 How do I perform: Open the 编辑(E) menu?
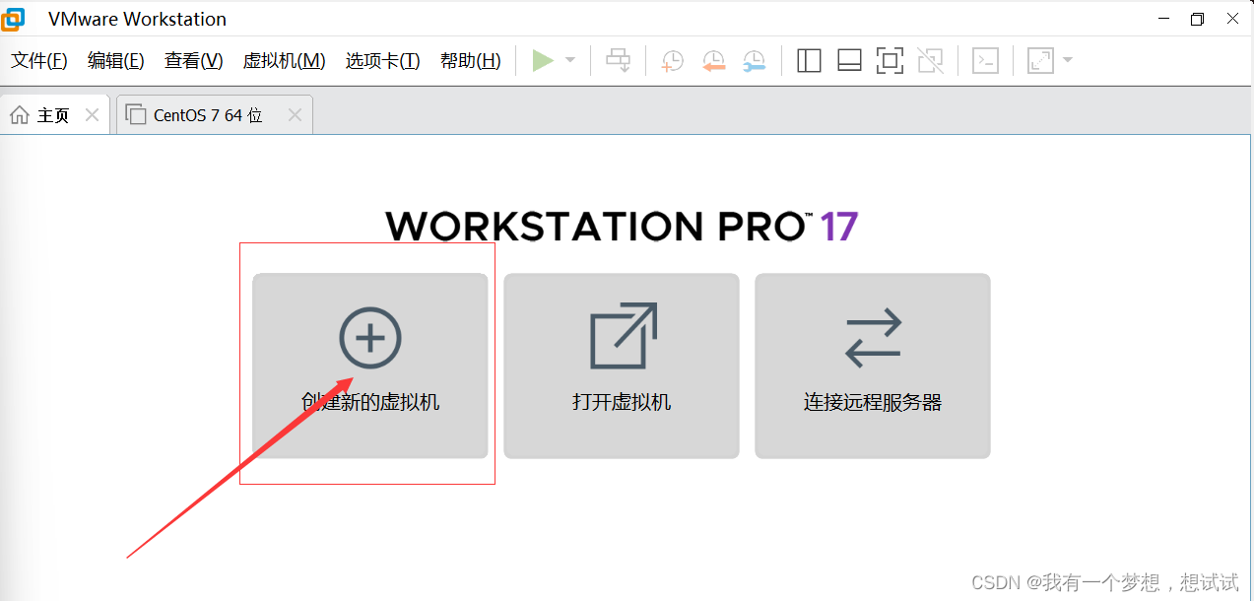point(116,61)
